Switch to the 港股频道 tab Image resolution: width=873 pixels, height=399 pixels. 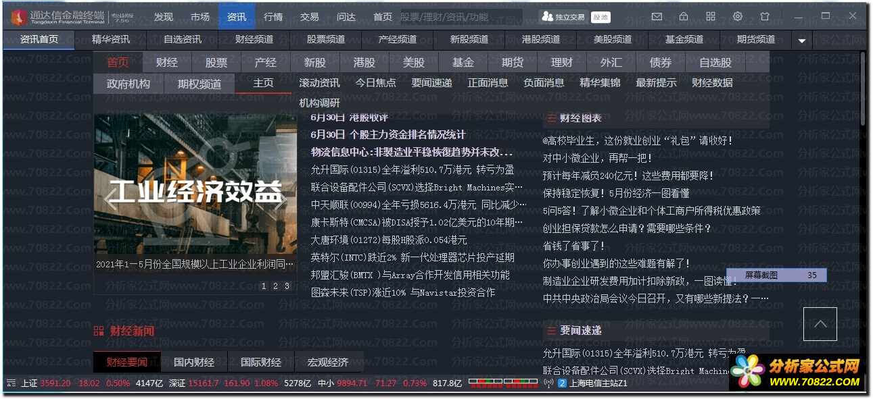pos(541,40)
